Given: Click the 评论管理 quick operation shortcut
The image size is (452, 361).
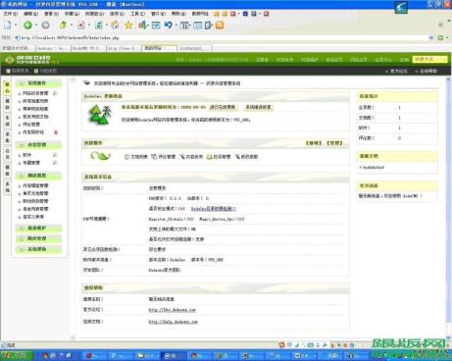Looking at the screenshot, I should (x=164, y=157).
